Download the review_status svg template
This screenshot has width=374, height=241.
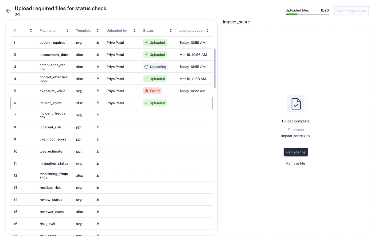tap(98, 199)
